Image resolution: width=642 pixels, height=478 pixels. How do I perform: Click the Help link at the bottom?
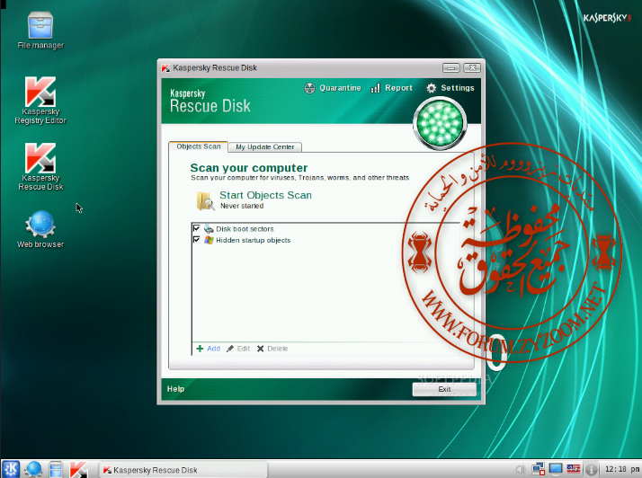coord(175,389)
